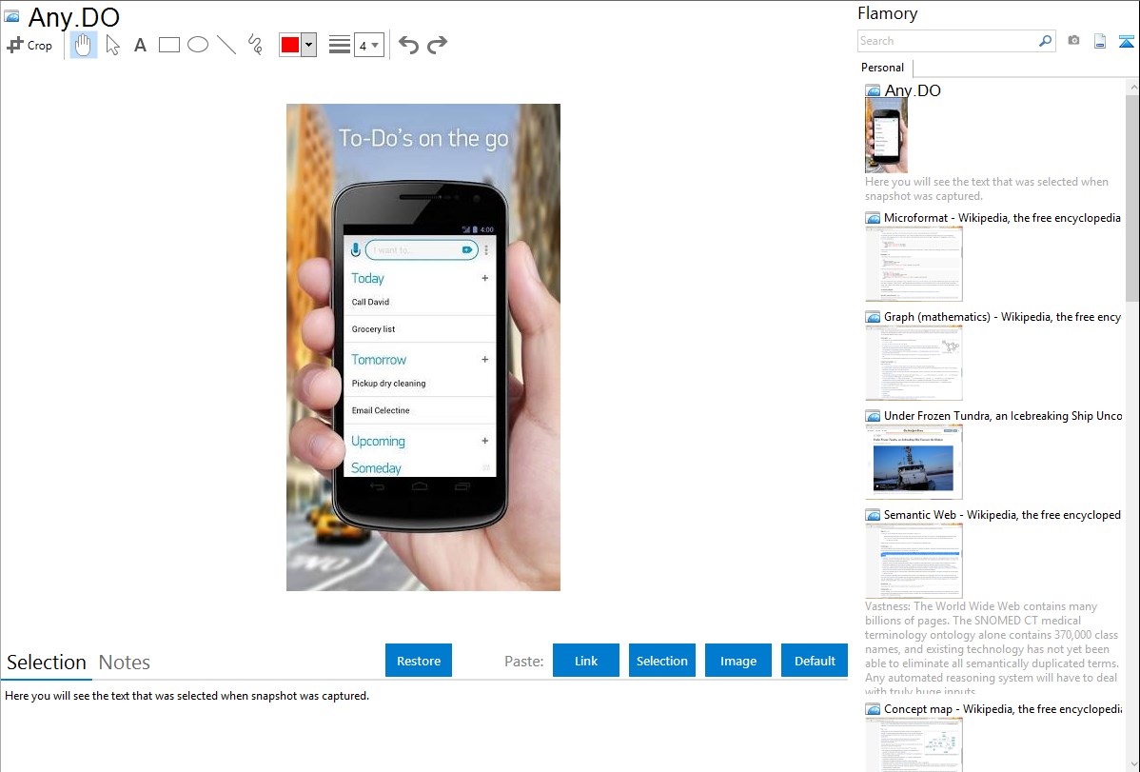Click the document page icon in Flamory
Viewport: 1140px width, 772px height.
tap(1100, 42)
